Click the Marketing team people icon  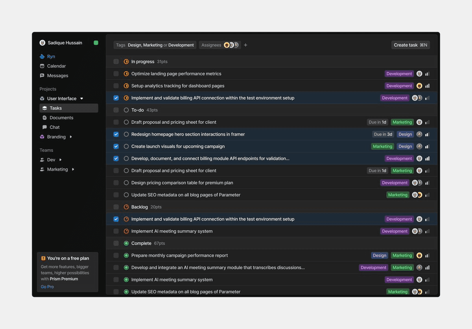tap(42, 169)
